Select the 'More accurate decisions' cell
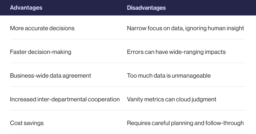Viewport: 256px width, 134px height. tap(42, 28)
